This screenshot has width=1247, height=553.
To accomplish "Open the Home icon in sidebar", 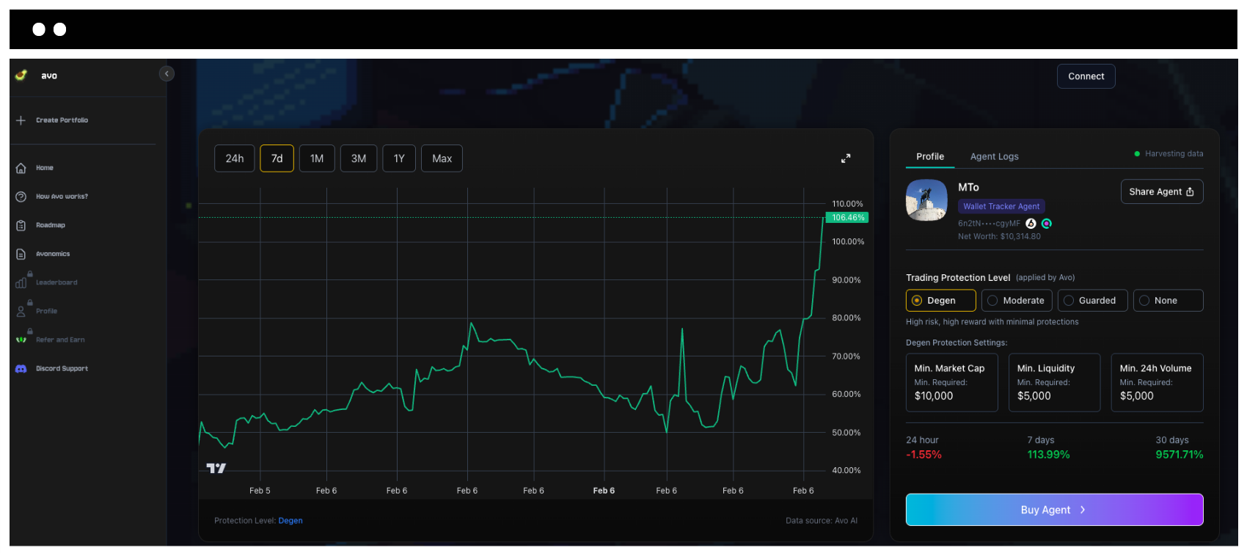I will [x=21, y=168].
